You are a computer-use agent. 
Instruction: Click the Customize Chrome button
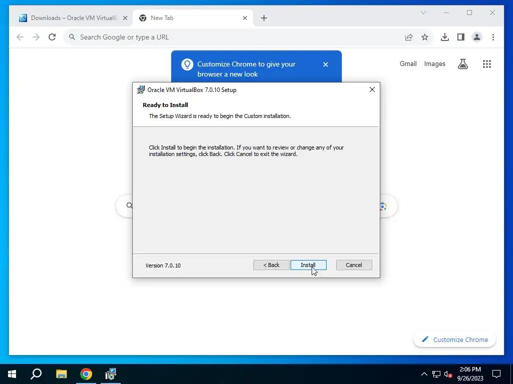point(455,339)
